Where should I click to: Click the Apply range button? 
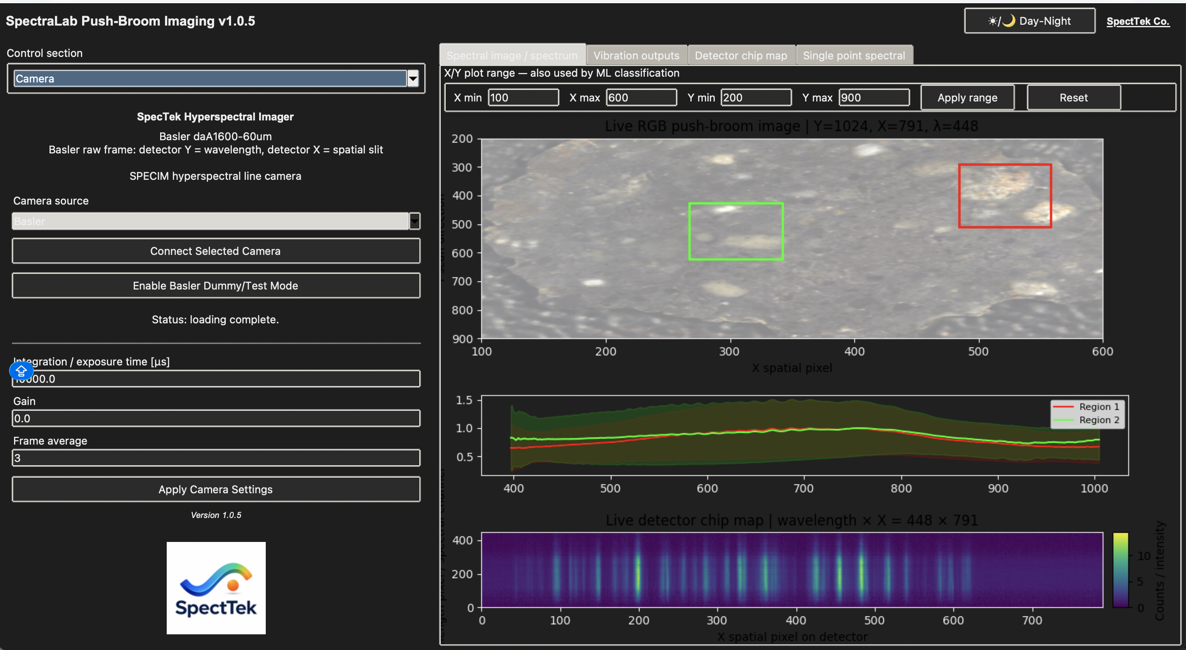(967, 97)
